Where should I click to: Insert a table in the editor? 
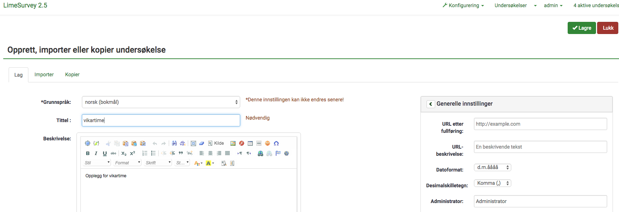tap(250, 143)
